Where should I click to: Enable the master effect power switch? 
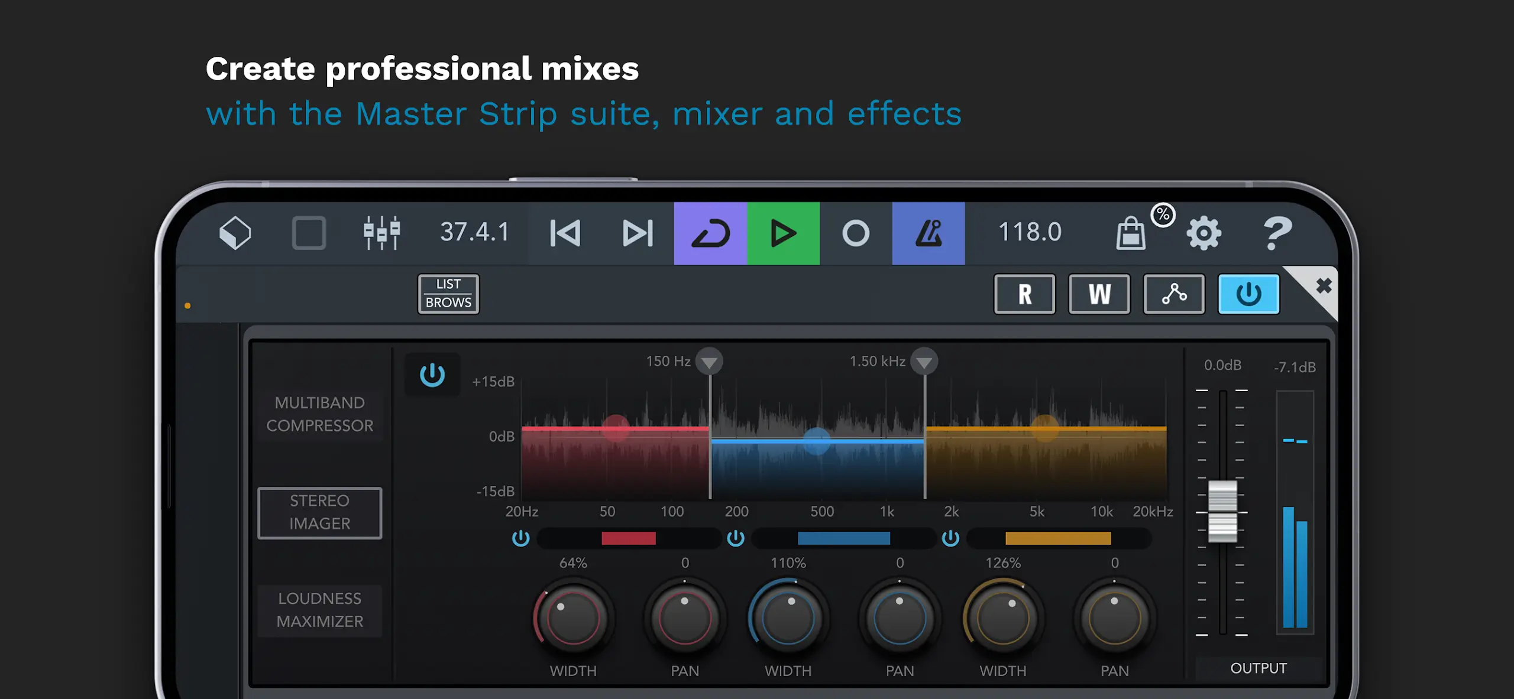(1248, 294)
